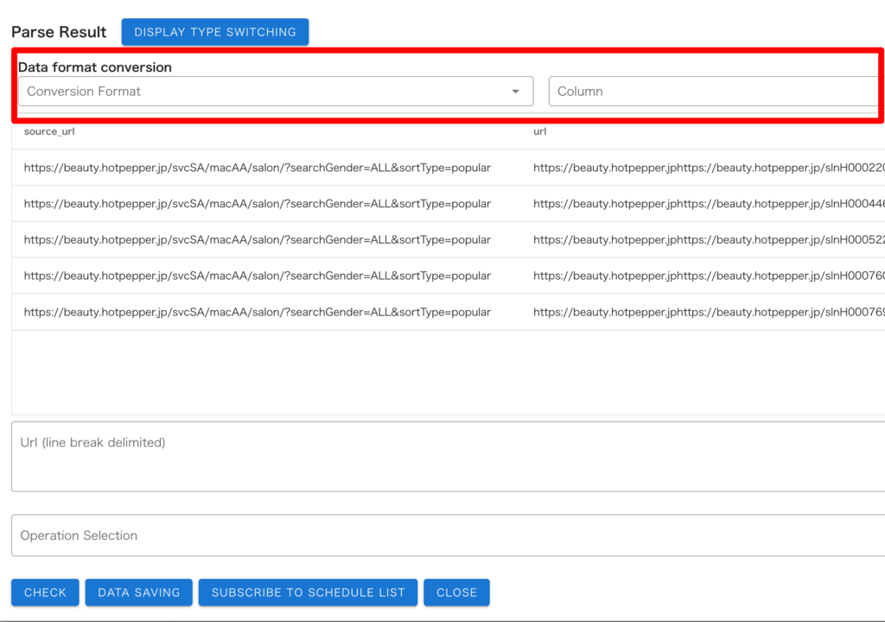This screenshot has height=622, width=885.
Task: Click the first row's source_url cell
Action: click(258, 168)
